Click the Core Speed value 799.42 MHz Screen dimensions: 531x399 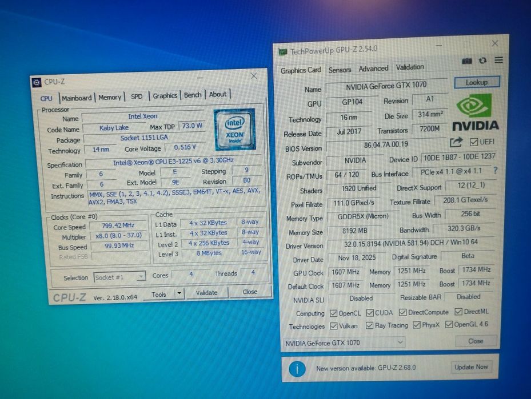118,225
